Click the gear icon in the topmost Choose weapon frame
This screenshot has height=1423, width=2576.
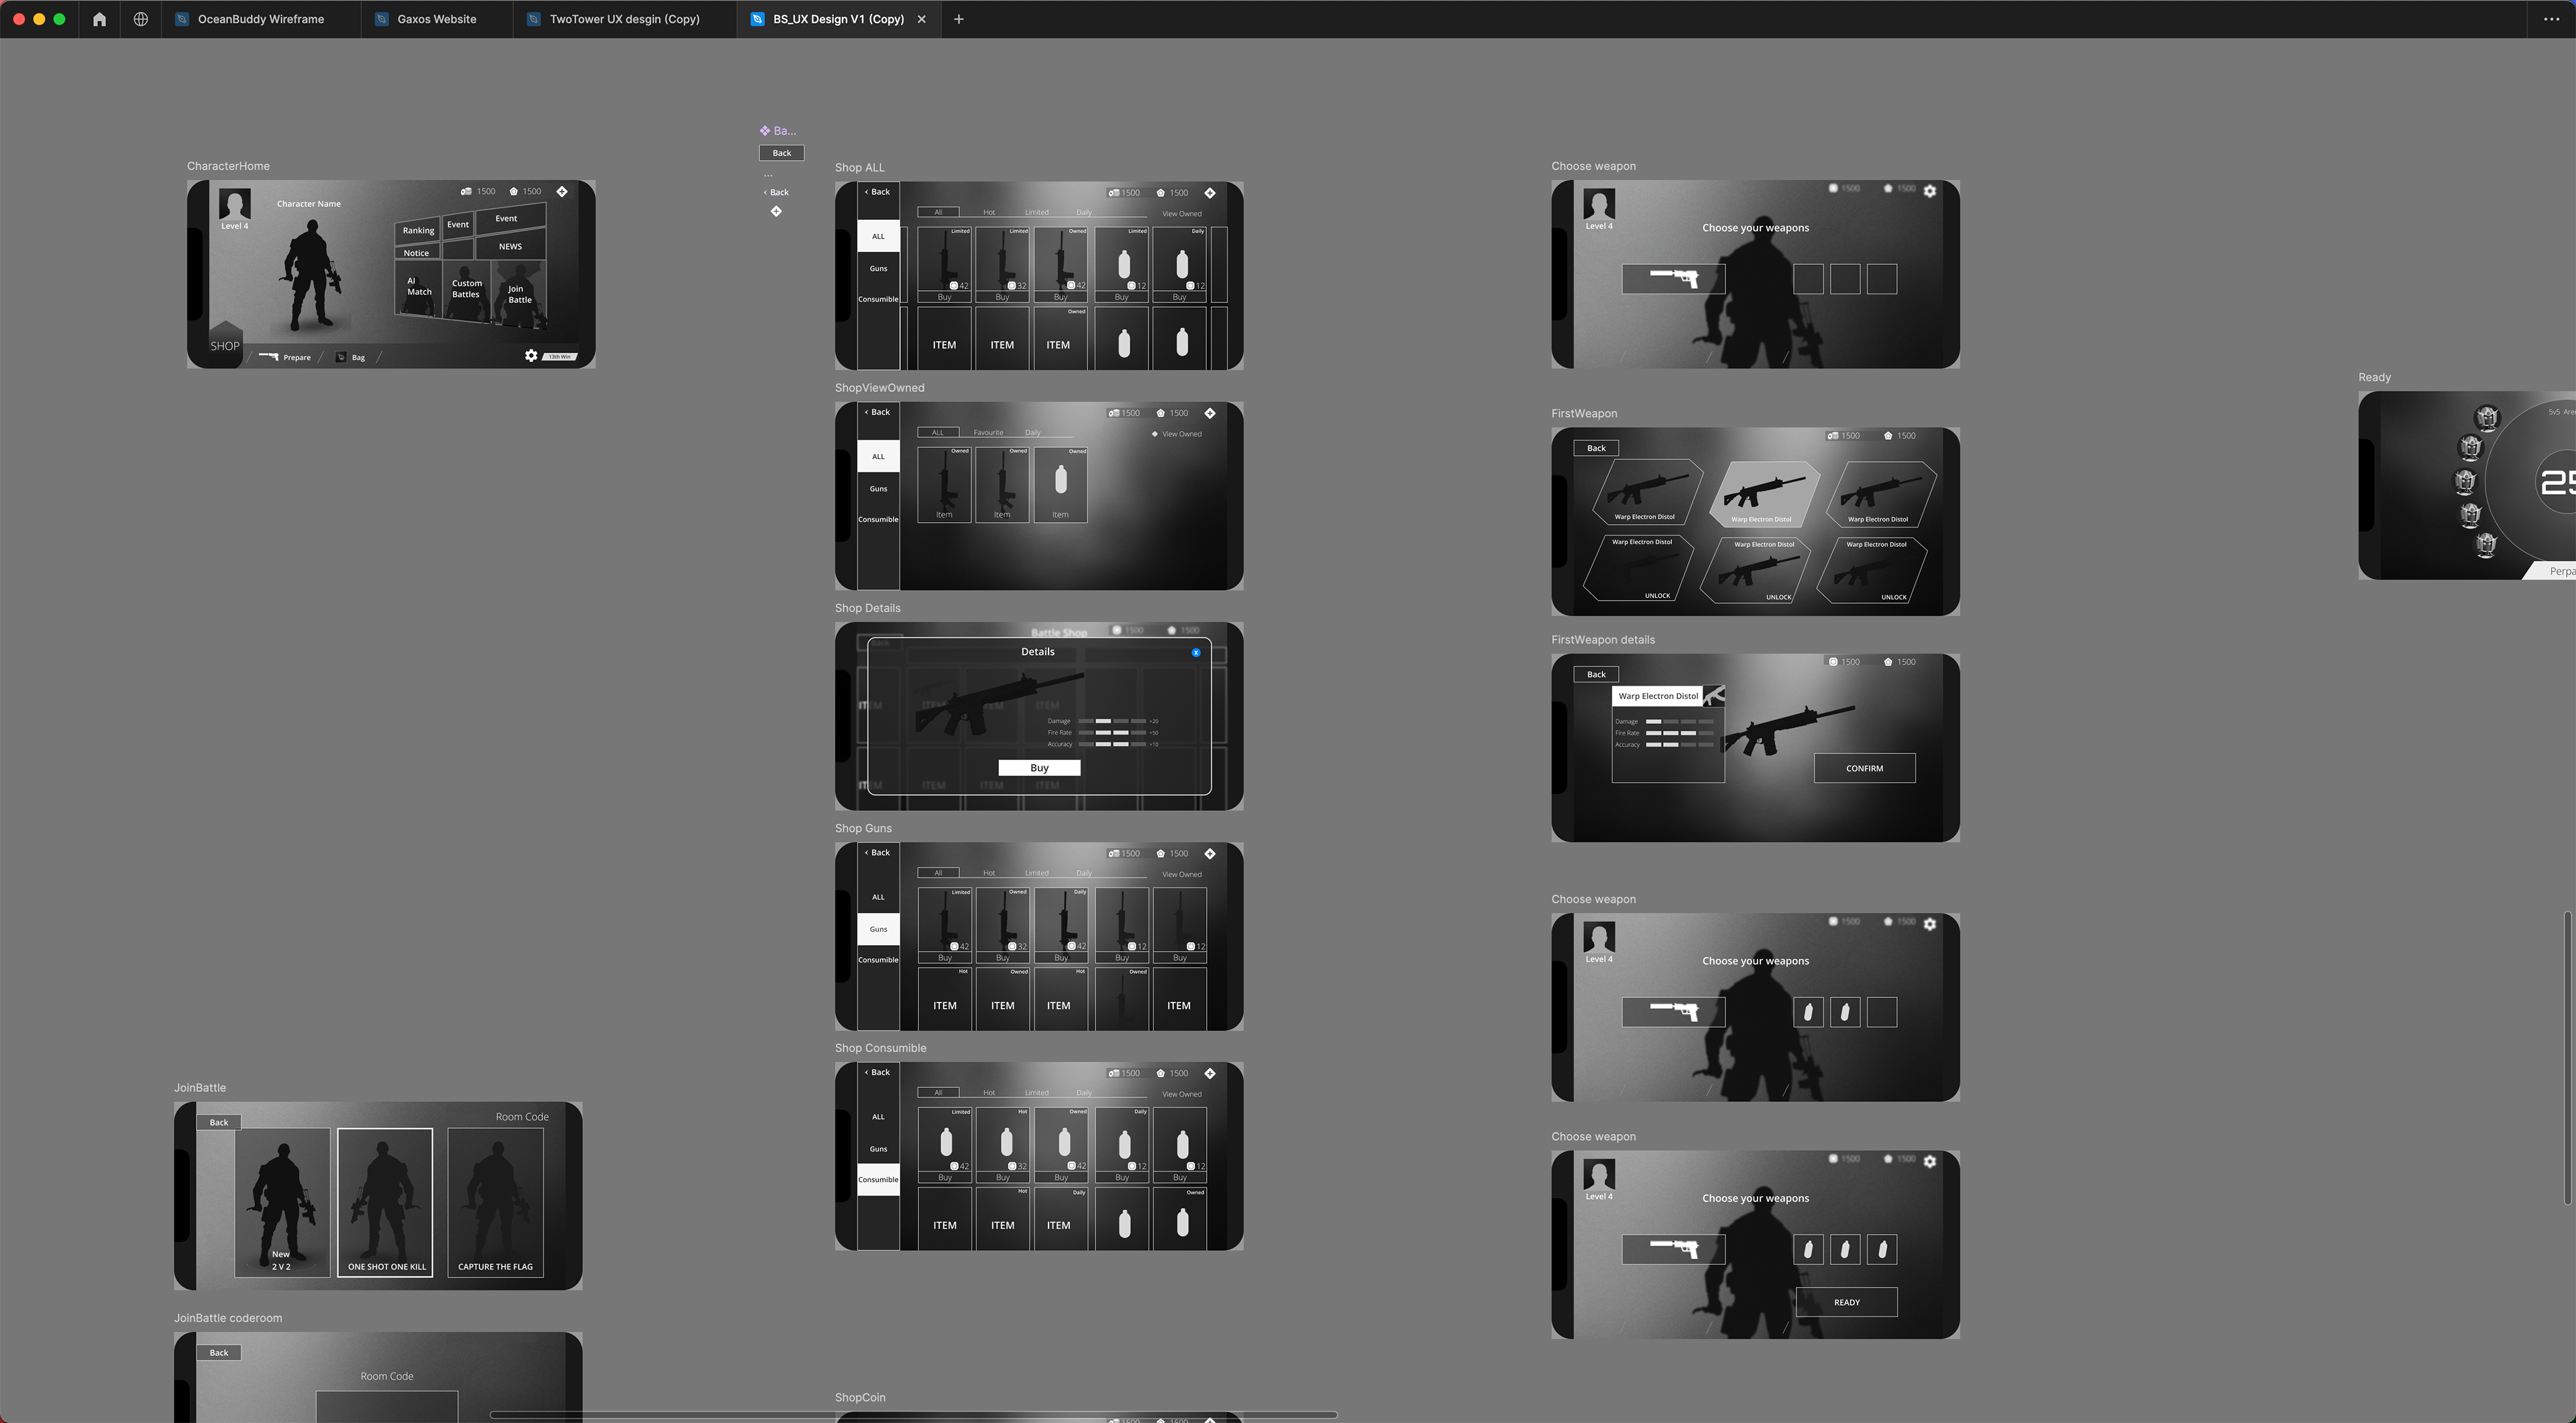pyautogui.click(x=1930, y=190)
